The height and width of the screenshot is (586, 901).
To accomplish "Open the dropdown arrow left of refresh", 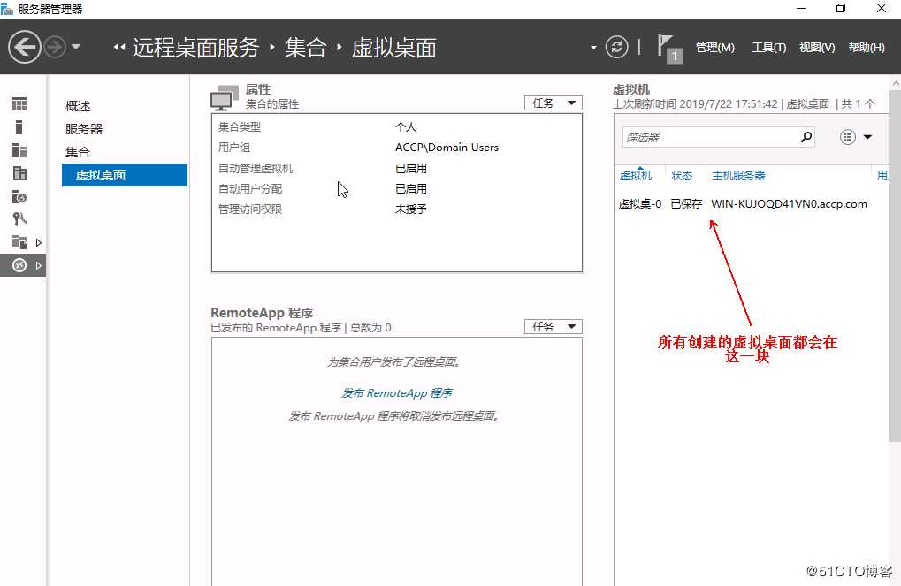I will click(593, 47).
